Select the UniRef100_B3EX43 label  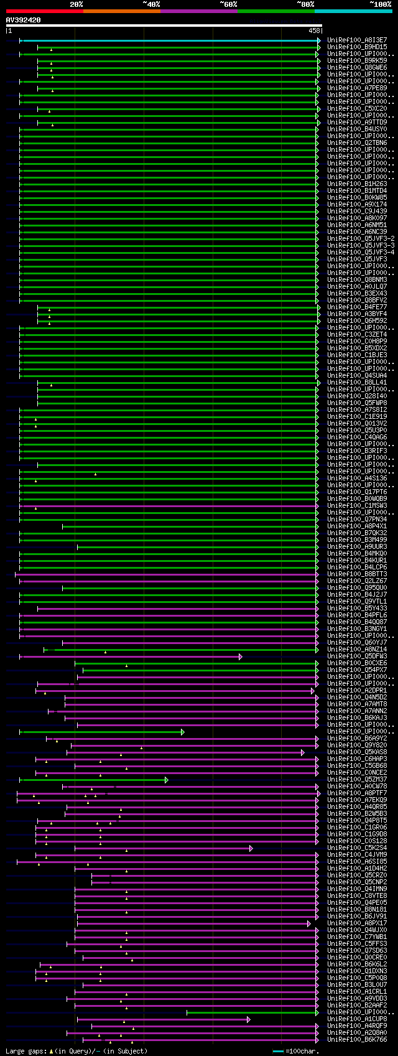(x=357, y=293)
